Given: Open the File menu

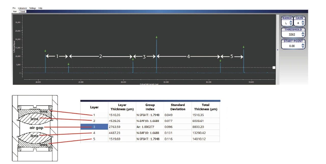Looking at the screenshot, I should (x=14, y=8).
